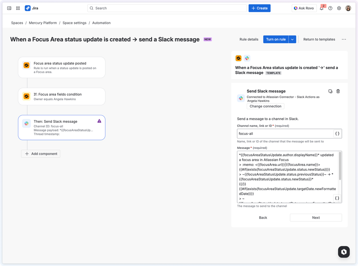Image resolution: width=358 pixels, height=266 pixels.
Task: Click the Focus icon in the condition card
Action: pos(27,96)
